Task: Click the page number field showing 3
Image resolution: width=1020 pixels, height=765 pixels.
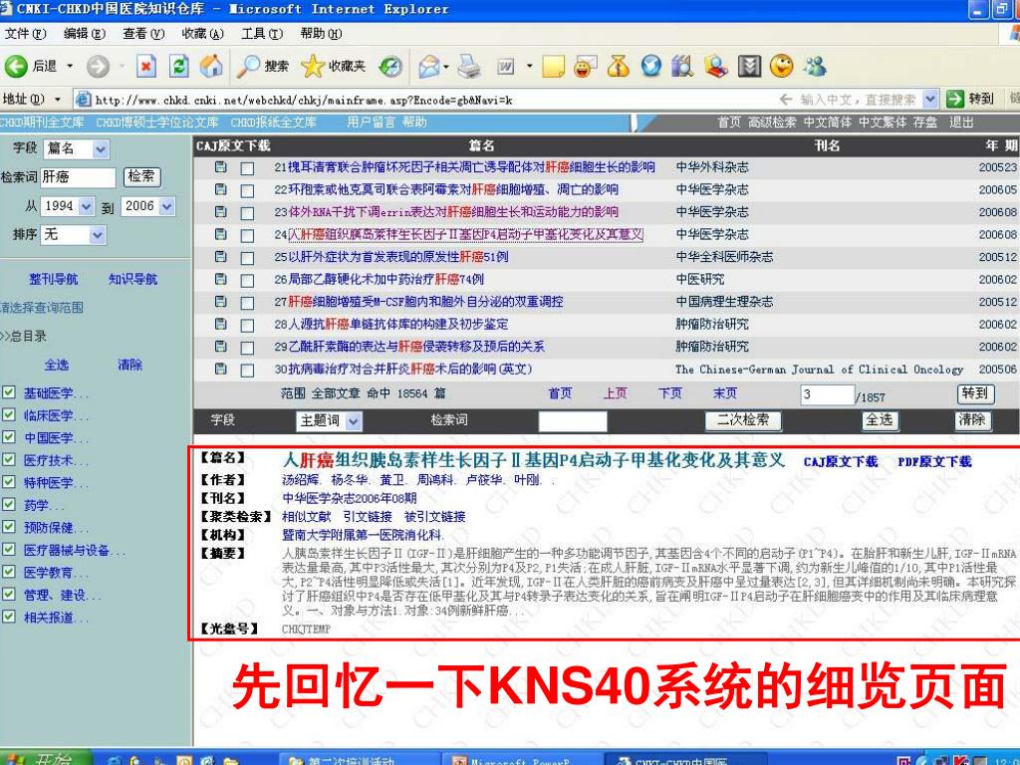Action: coord(827,394)
